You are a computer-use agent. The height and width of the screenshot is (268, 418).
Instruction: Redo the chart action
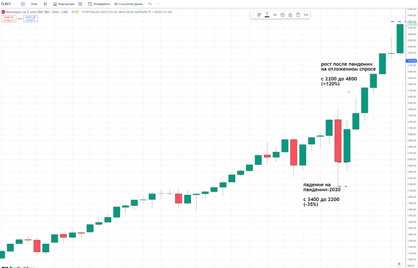pos(158,4)
